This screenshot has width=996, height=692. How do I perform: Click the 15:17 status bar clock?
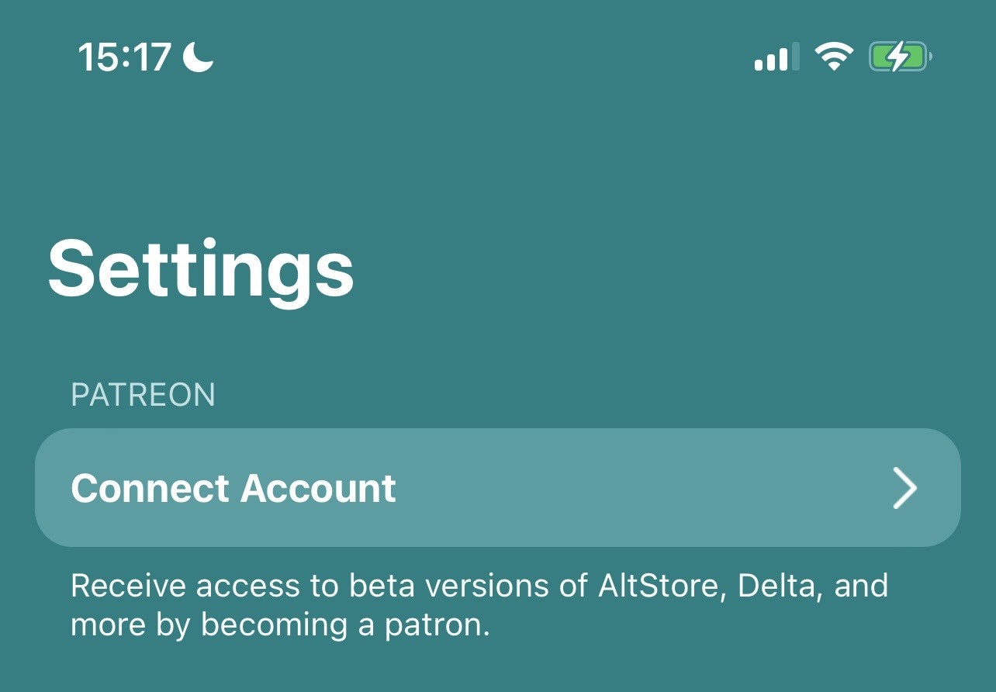click(124, 58)
